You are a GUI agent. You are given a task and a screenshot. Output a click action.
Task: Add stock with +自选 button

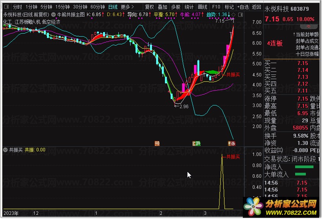243,7
